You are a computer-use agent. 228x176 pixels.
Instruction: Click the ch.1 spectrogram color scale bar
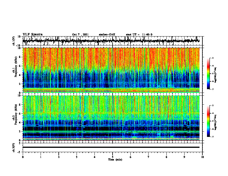[208, 74]
